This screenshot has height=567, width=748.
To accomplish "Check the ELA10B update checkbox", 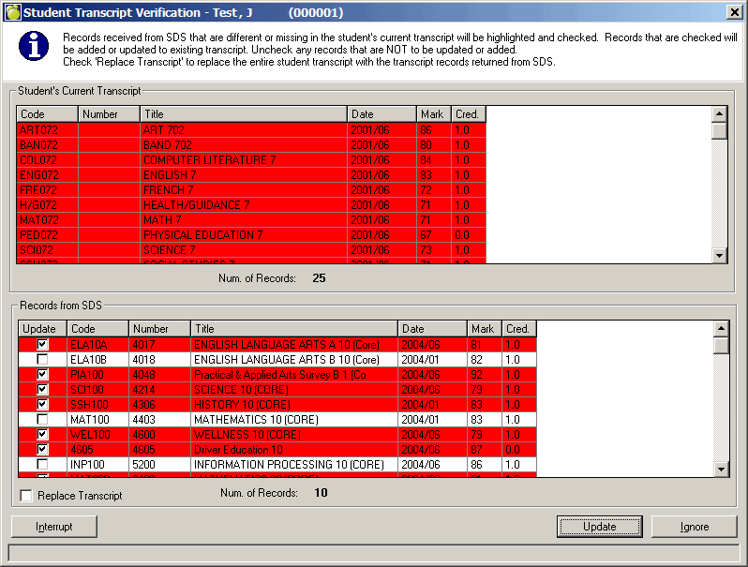I will click(42, 359).
